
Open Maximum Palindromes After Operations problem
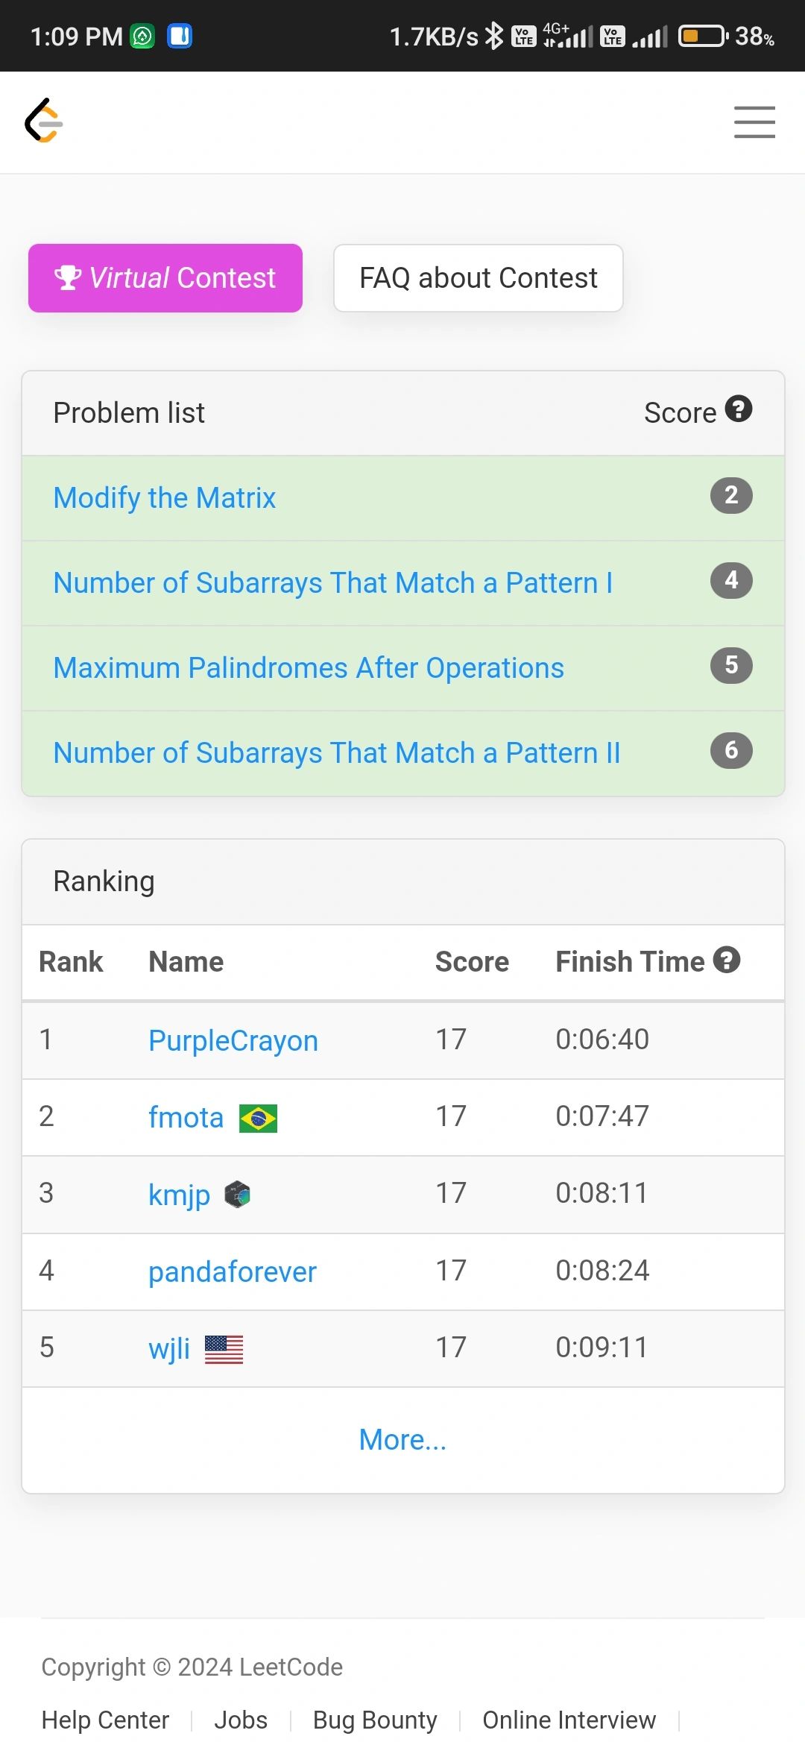click(x=309, y=667)
